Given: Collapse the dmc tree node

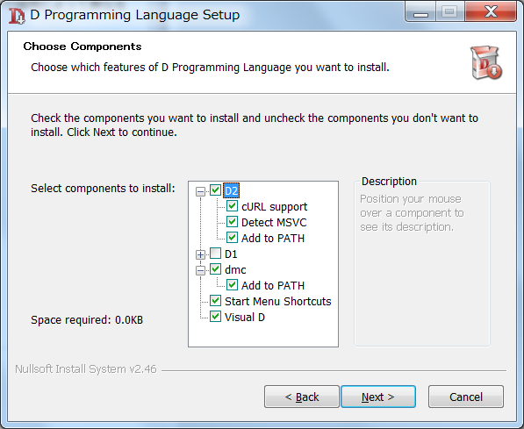Looking at the screenshot, I should [x=200, y=270].
